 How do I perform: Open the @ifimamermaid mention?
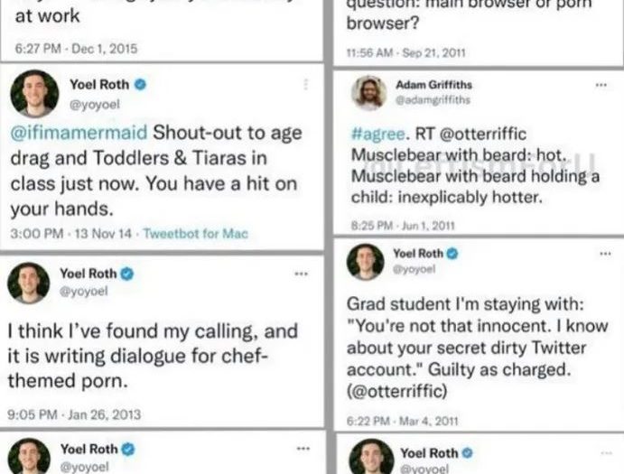click(79, 132)
